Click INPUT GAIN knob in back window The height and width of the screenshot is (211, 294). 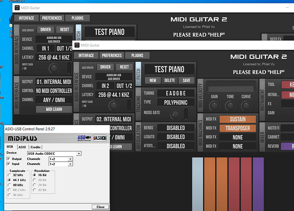54,68
